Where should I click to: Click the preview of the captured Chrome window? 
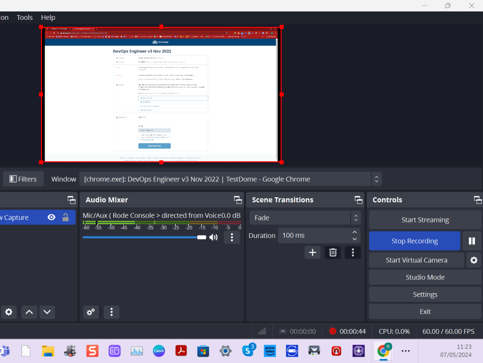161,94
